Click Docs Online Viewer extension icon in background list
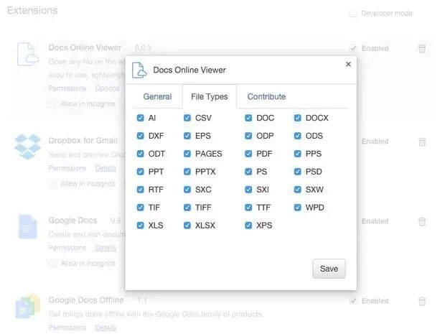The image size is (445, 334). click(x=27, y=55)
